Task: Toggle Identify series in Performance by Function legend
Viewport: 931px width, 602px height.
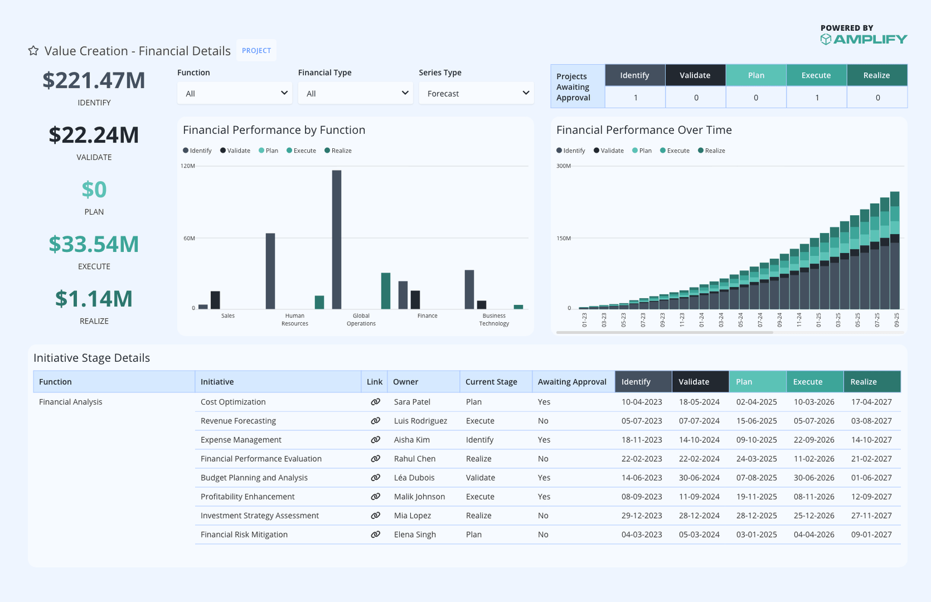Action: pos(197,151)
